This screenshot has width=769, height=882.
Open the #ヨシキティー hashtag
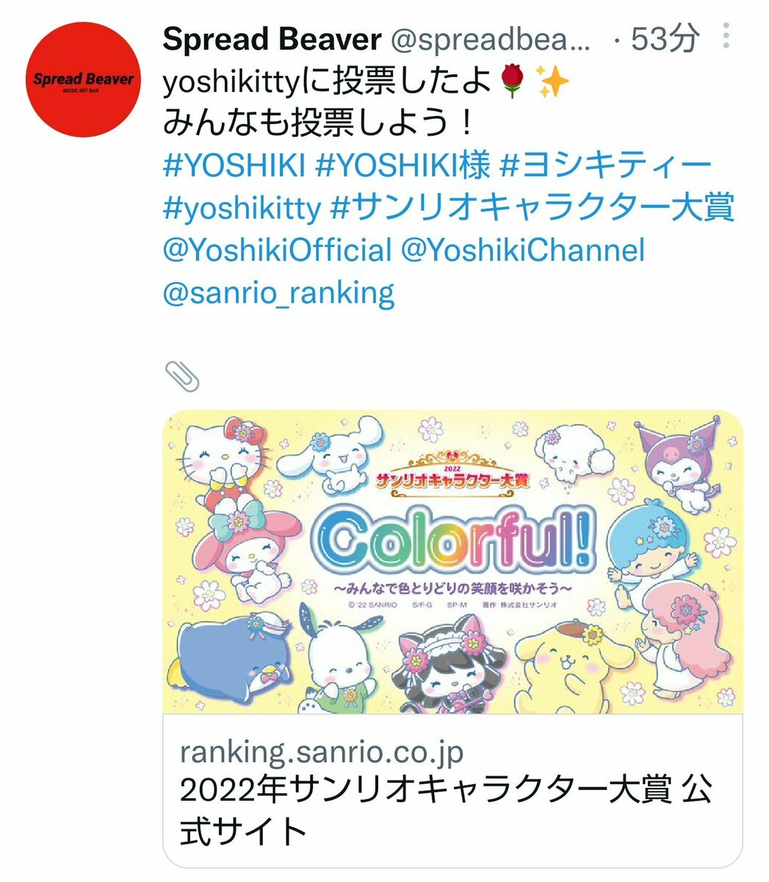606,167
